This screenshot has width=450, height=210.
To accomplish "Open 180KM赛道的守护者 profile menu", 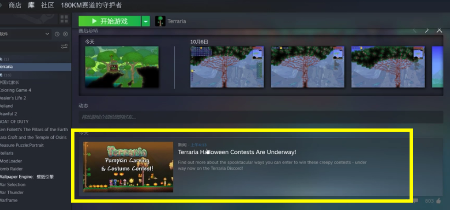I will point(91,5).
